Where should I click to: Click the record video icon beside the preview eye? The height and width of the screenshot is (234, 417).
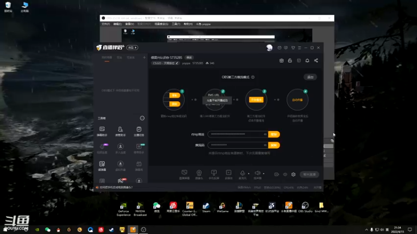pyautogui.click(x=277, y=174)
